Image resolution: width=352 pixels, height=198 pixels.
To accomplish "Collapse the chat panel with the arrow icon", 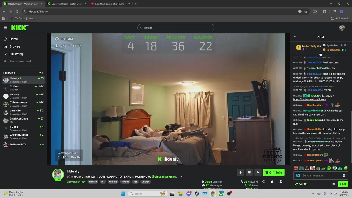I will tap(295, 37).
